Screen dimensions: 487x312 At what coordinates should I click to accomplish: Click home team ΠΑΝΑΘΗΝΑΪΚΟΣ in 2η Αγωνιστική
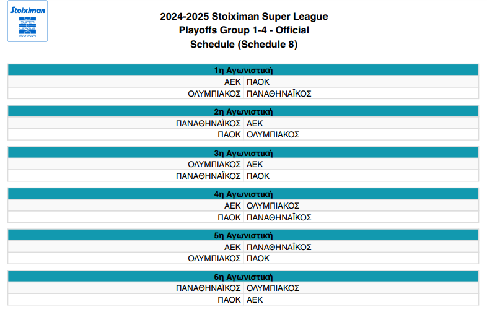click(x=208, y=123)
